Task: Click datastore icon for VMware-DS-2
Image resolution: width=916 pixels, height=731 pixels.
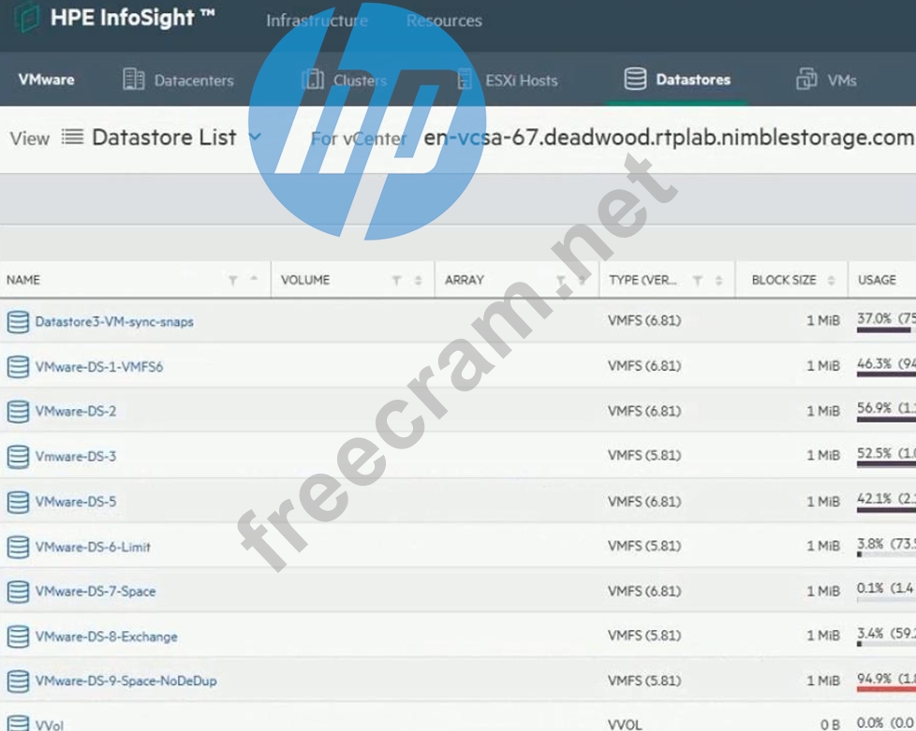Action: coord(18,411)
